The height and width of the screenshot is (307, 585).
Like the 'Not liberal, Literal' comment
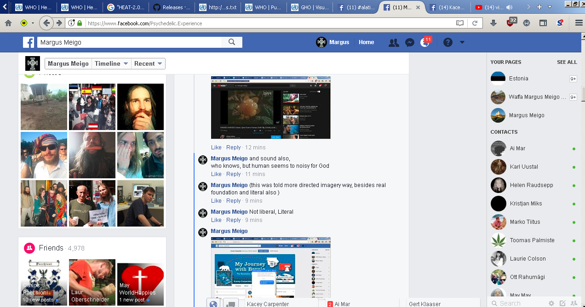point(216,220)
